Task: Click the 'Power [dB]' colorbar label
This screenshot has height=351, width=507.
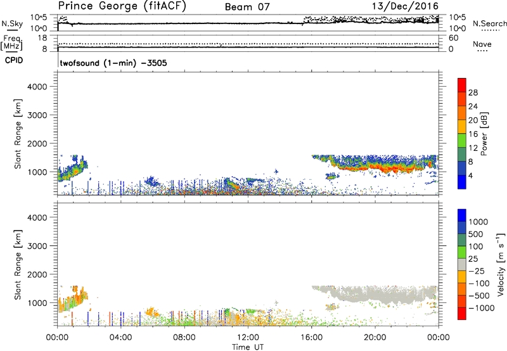Action: tap(484, 134)
